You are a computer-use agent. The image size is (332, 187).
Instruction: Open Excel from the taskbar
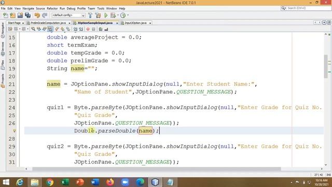65,182
